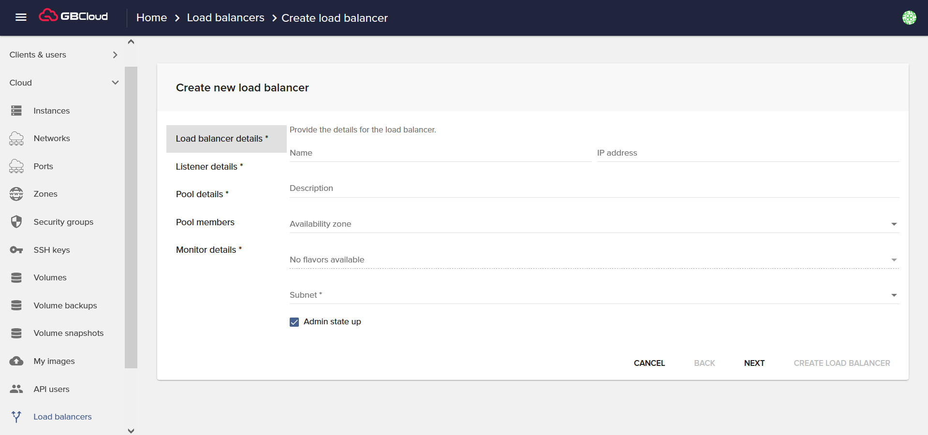The width and height of the screenshot is (928, 435).
Task: Click the Zones globe icon
Action: coord(16,194)
